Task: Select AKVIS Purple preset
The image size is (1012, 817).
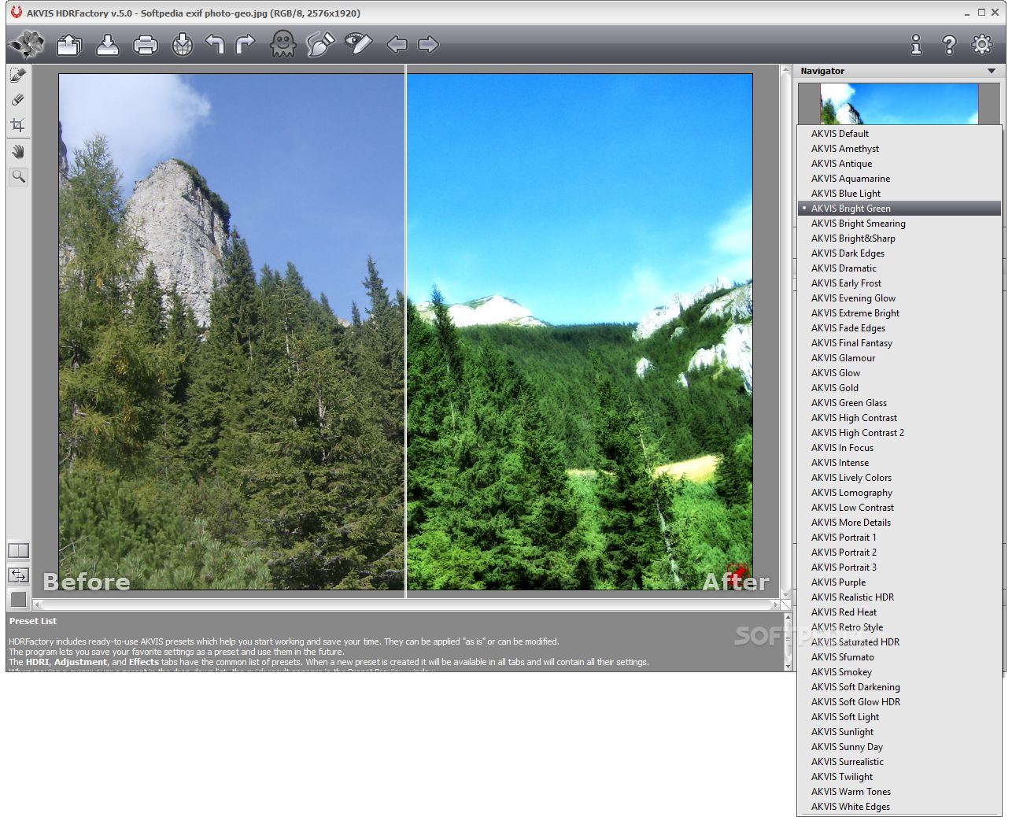Action: [899, 582]
